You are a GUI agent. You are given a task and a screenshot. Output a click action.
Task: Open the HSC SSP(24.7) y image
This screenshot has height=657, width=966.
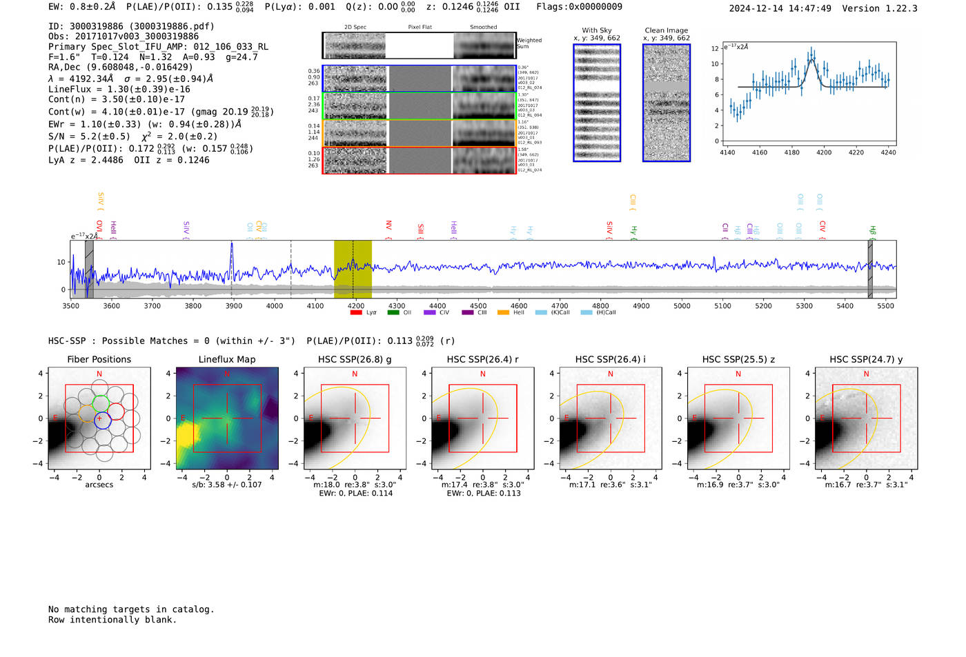click(x=867, y=418)
